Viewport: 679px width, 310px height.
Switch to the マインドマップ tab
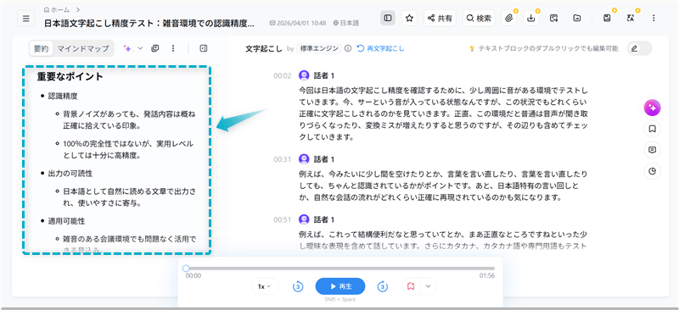[x=83, y=48]
